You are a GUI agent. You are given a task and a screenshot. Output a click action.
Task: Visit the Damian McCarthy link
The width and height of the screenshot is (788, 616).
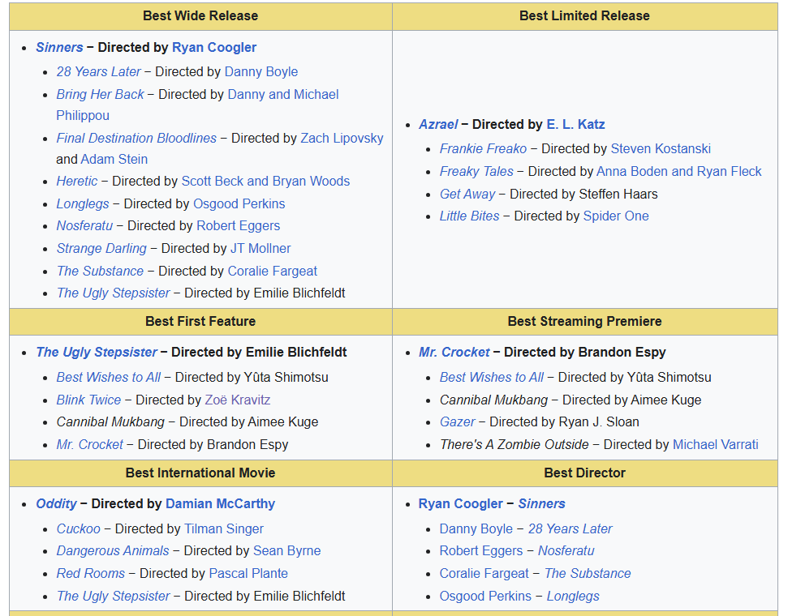click(220, 504)
